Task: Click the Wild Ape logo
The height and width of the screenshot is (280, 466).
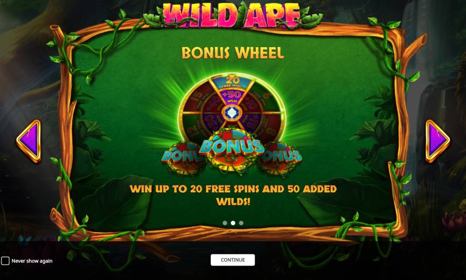Action: tap(232, 15)
